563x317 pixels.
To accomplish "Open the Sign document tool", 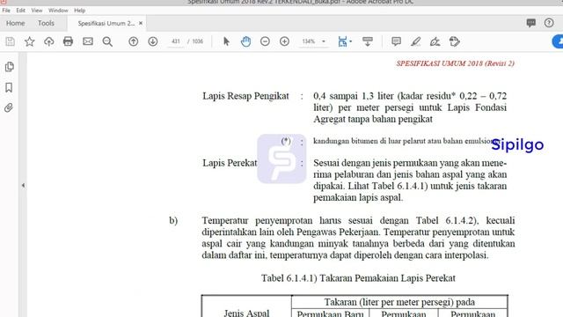I will (x=435, y=41).
